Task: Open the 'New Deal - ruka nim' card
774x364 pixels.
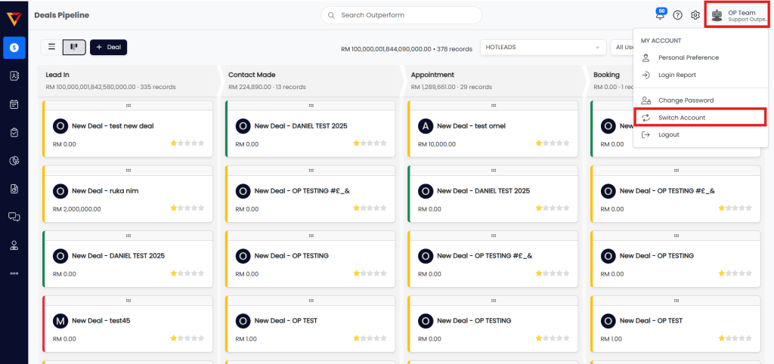Action: coord(105,191)
